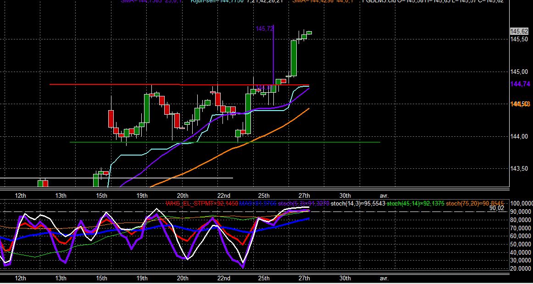The image size is (533, 284).
Task: Click 30th on the stochastic panel date axis
Action: point(345,278)
